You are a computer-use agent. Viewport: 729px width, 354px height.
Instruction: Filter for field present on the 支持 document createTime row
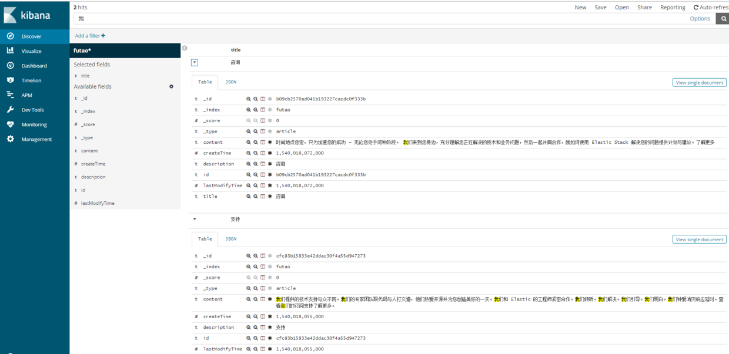(x=270, y=316)
